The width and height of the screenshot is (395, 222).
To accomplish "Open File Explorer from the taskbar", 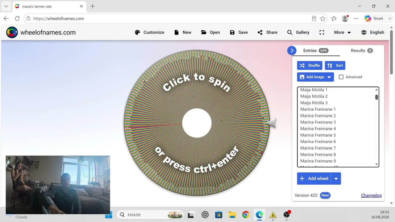I will (x=232, y=215).
